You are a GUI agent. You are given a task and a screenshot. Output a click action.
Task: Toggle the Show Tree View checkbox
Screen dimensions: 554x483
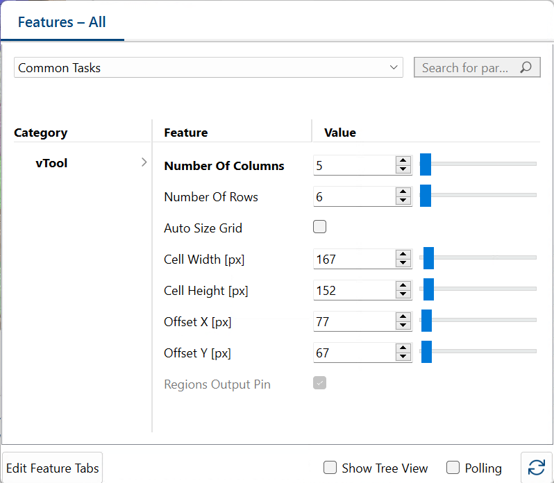tap(330, 468)
